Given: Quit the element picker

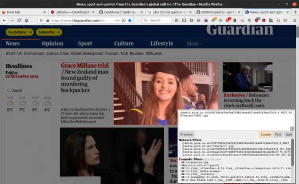Looking at the screenshot, I should pos(289,135).
